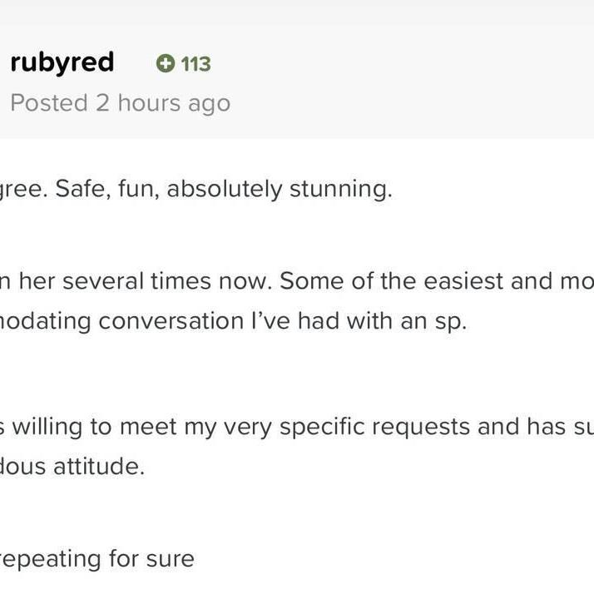Click the word attitude in the post
594x594 pixels.
point(99,467)
